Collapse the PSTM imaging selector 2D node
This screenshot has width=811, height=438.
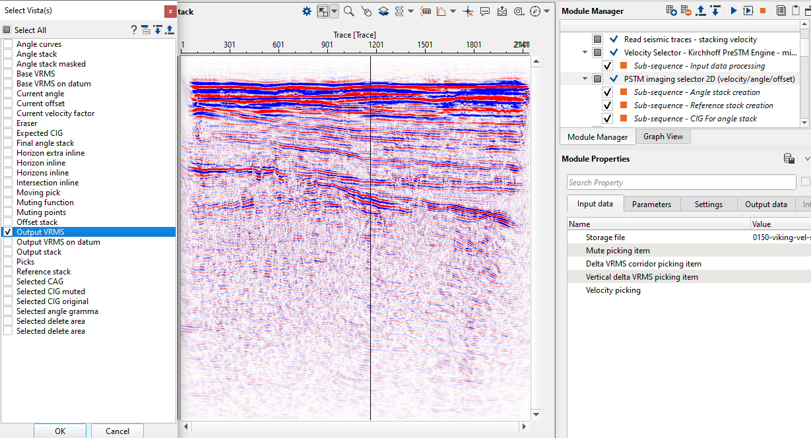585,79
